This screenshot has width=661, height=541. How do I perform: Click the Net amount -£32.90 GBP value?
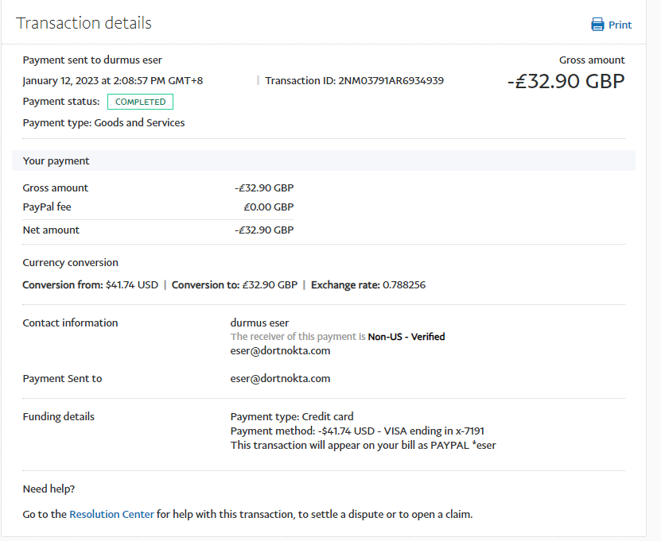click(264, 230)
